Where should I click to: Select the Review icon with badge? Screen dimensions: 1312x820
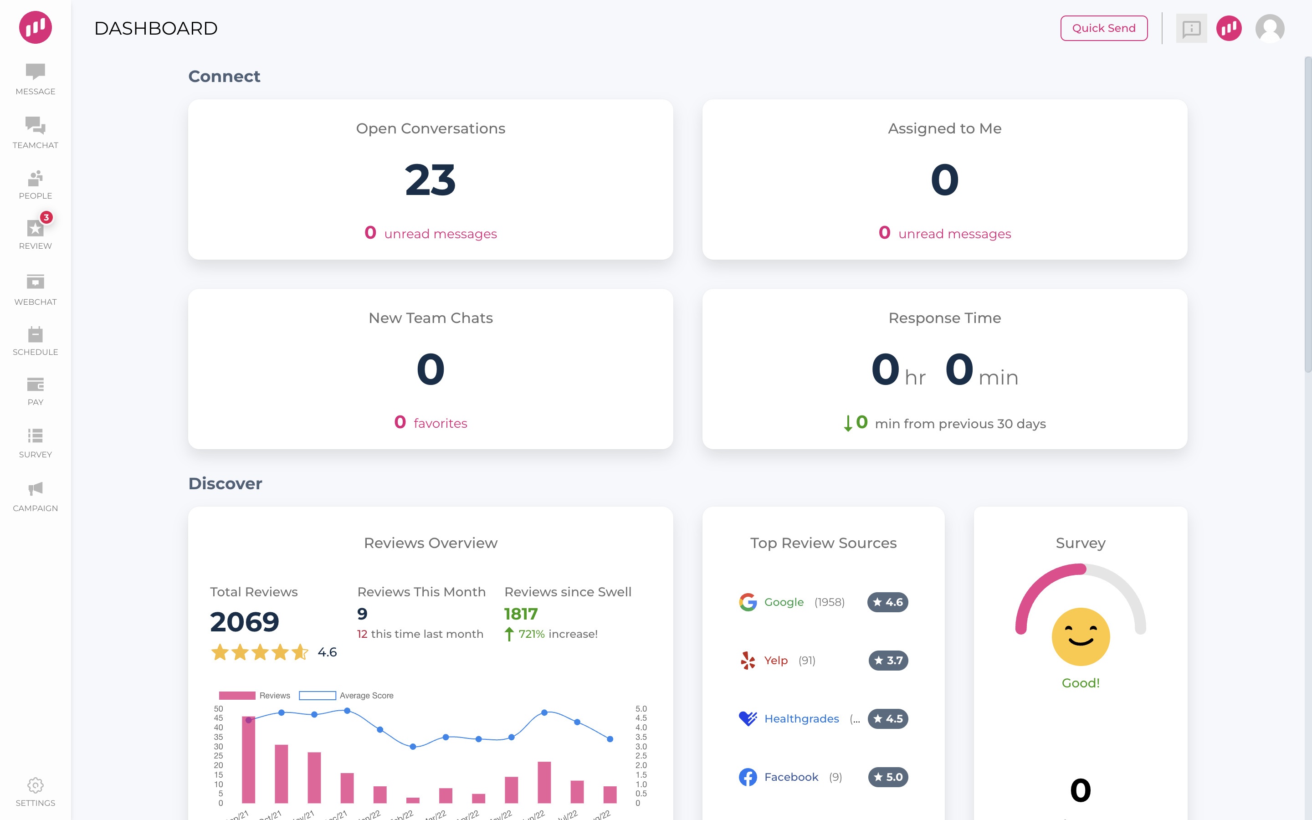(x=35, y=230)
